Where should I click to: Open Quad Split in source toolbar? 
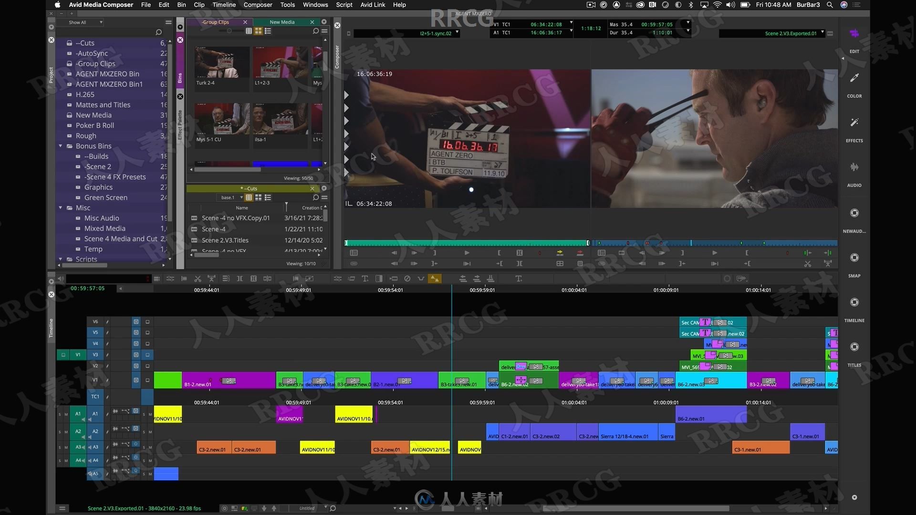(560, 263)
